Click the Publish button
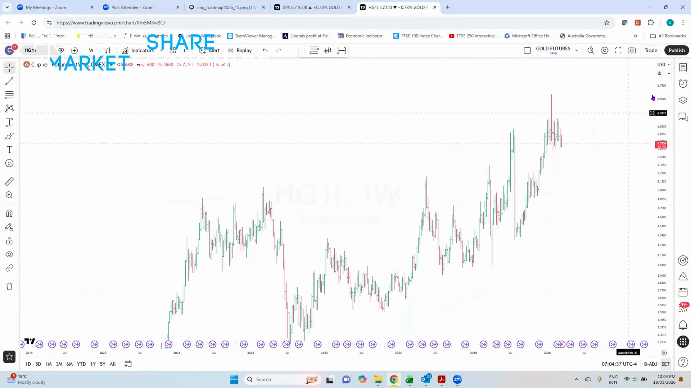691x388 pixels. click(676, 50)
